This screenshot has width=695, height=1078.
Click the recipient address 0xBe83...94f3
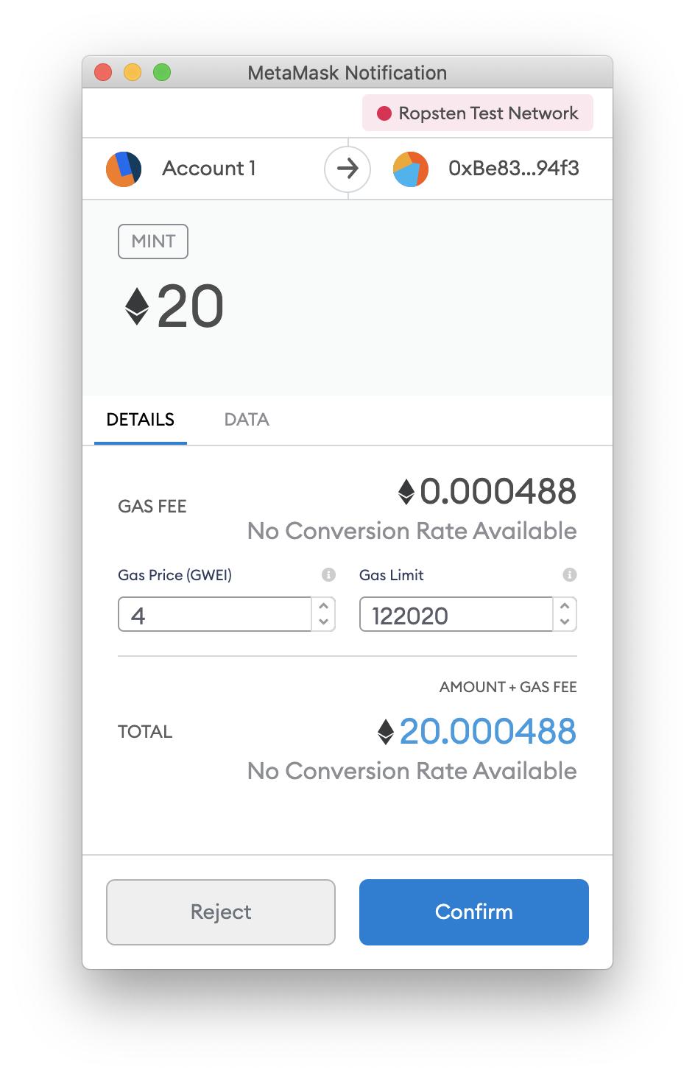tap(514, 169)
